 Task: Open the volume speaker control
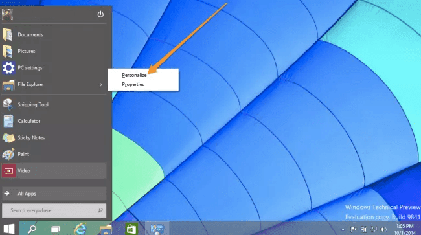[x=384, y=229]
